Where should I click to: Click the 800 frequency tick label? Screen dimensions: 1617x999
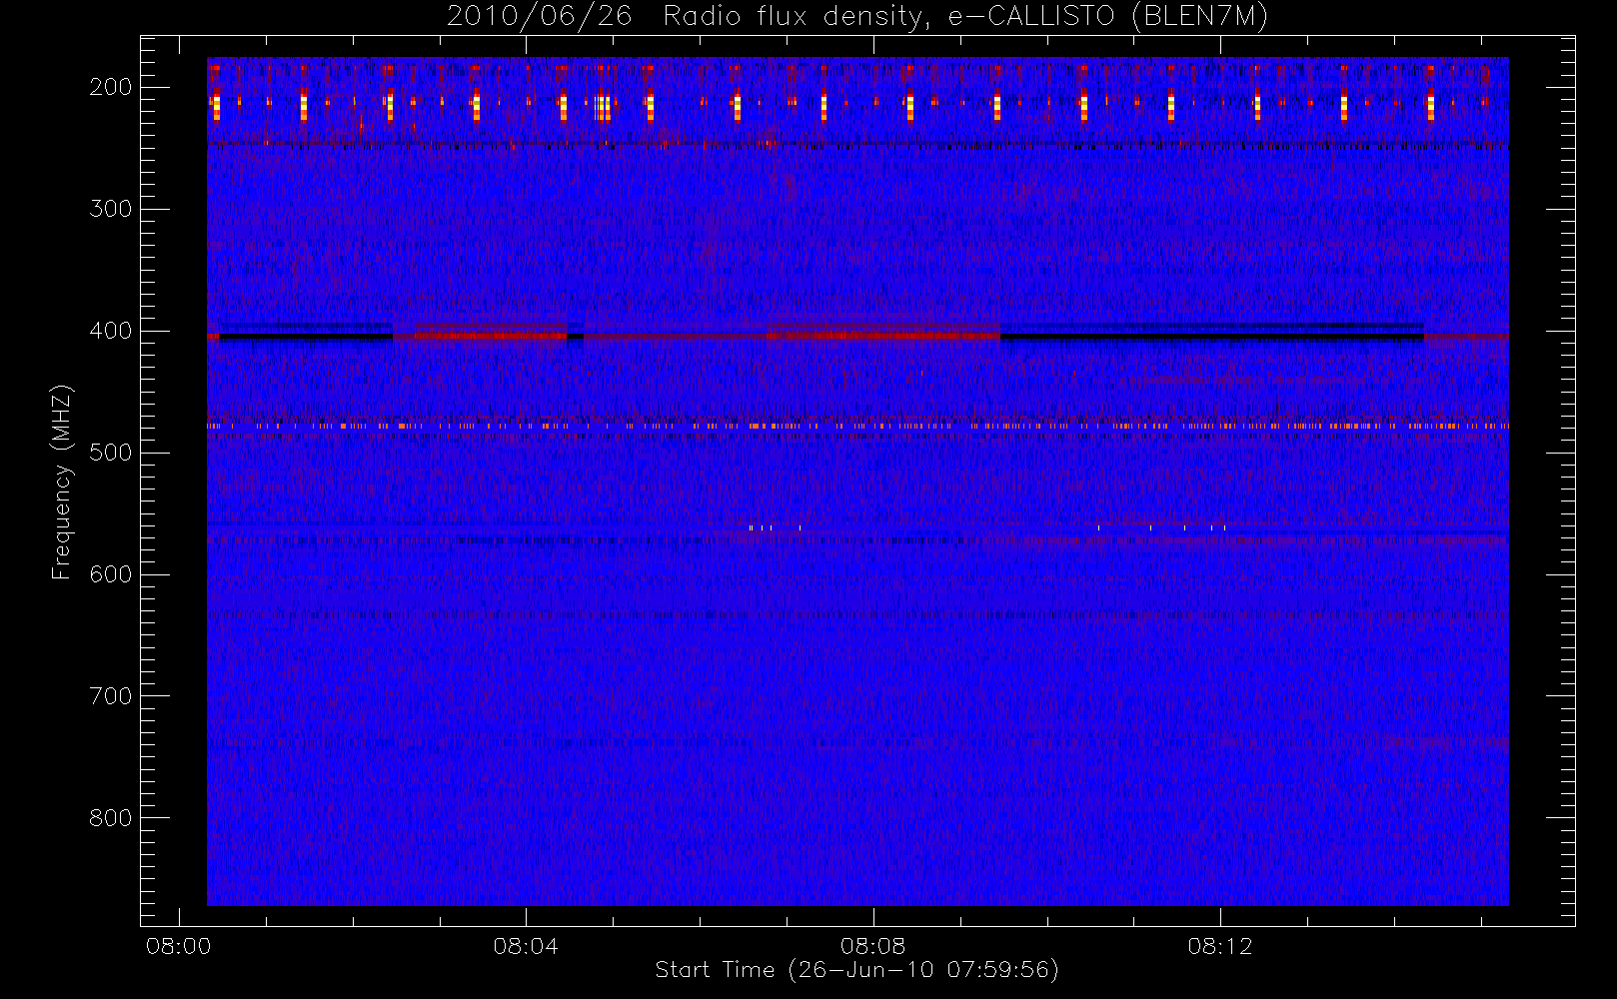111,818
